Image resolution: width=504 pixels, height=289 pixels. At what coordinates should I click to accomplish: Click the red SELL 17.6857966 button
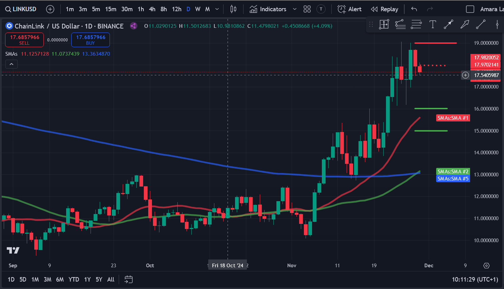[x=24, y=40]
